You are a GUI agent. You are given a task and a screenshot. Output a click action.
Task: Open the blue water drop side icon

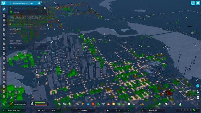click(x=198, y=86)
